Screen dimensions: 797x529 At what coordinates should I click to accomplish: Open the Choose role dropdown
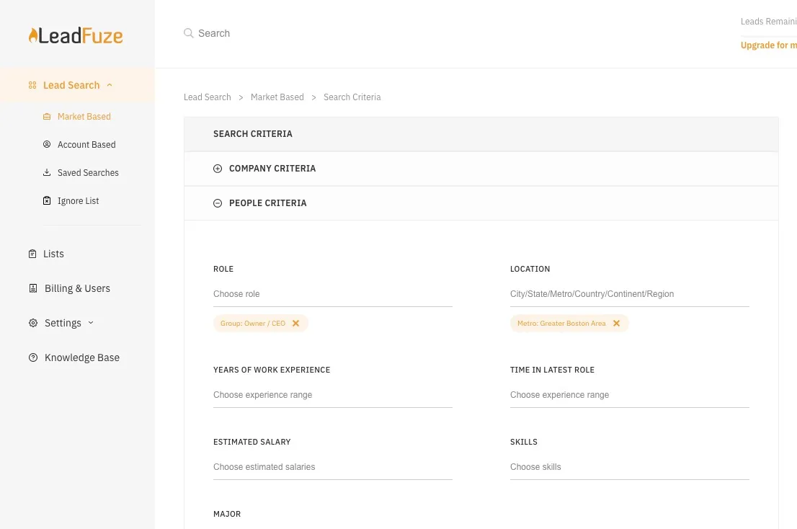333,294
